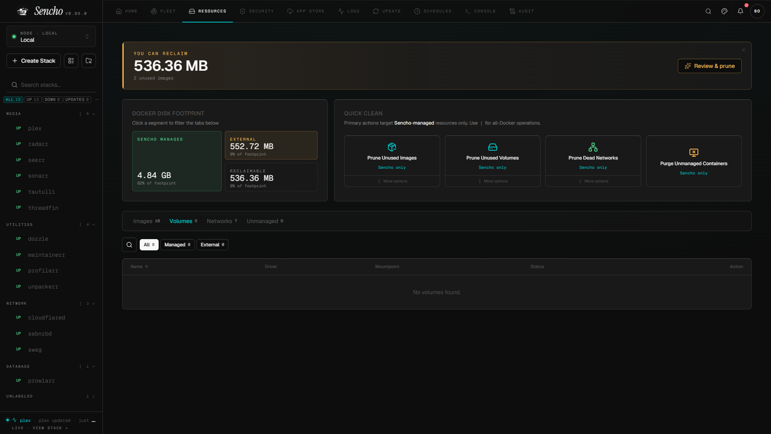This screenshot has height=434, width=771.
Task: Click the Prune Dead Networks icon
Action: pyautogui.click(x=593, y=147)
